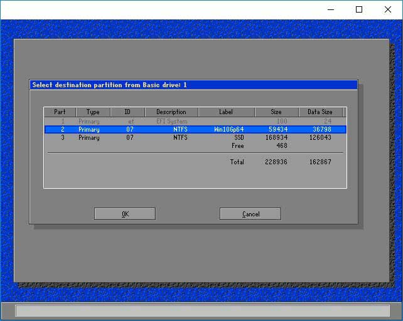
Task: Click empty list area below the Total row
Action: pyautogui.click(x=195, y=177)
